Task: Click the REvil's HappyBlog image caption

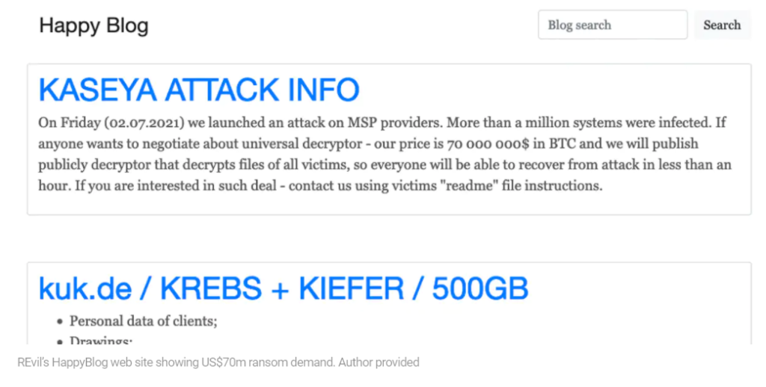Action: [218, 362]
